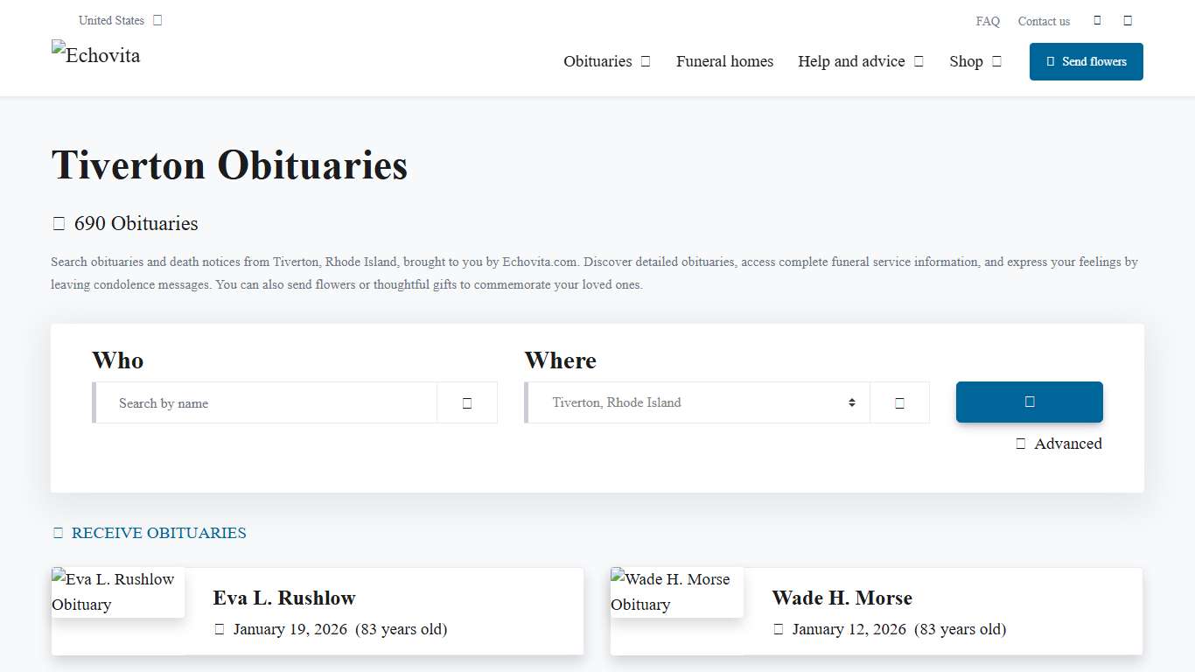Open the Tiverton, Rhode Island location selector
1195x672 pixels.
pyautogui.click(x=696, y=402)
